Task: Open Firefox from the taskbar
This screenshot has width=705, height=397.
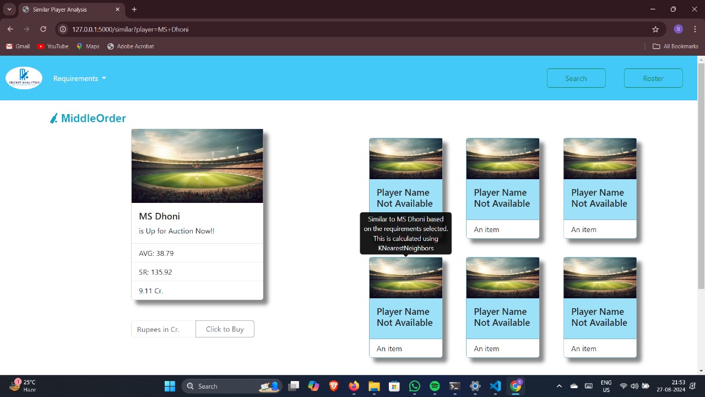Action: point(354,386)
